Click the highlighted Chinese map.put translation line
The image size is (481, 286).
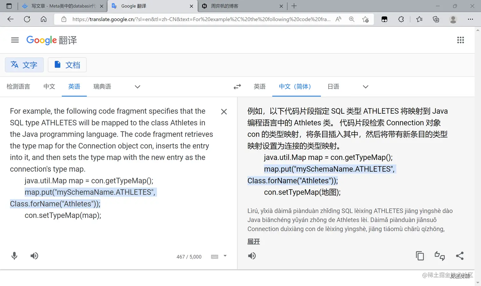coord(321,175)
